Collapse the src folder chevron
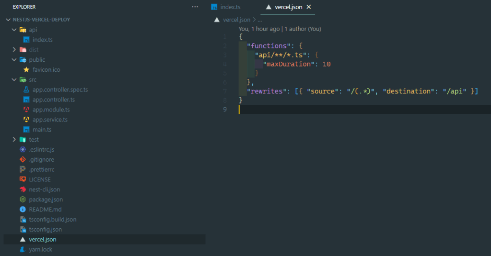 [14, 80]
